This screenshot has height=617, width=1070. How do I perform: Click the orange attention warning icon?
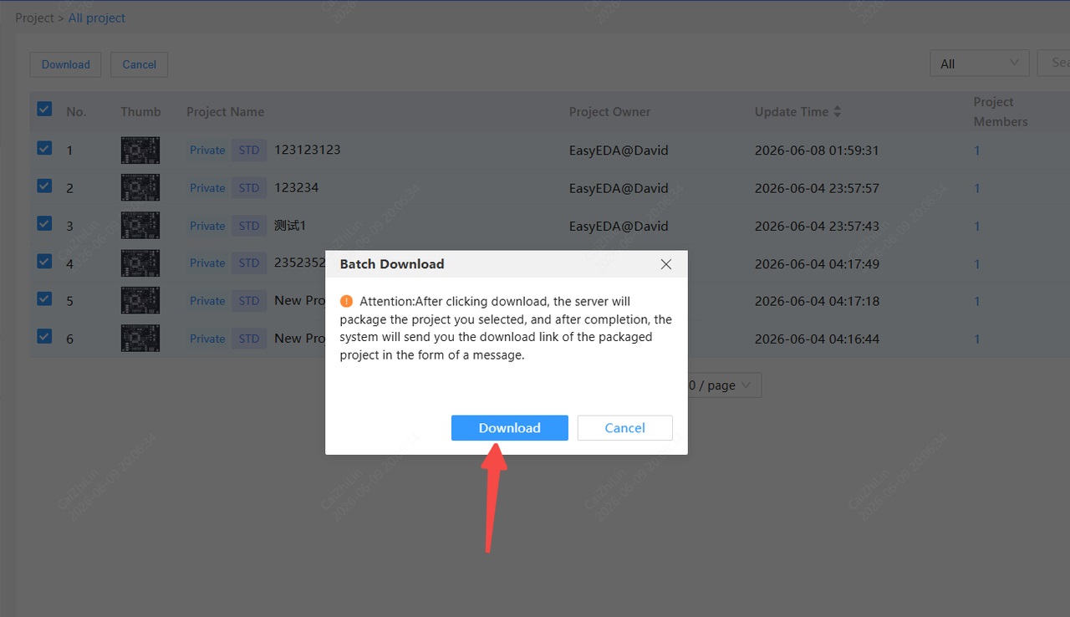[346, 301]
